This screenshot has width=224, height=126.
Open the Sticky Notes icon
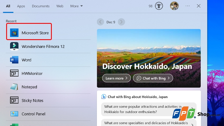tap(14, 100)
